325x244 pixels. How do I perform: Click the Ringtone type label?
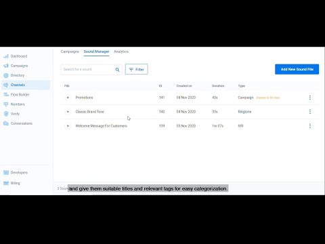244,112
